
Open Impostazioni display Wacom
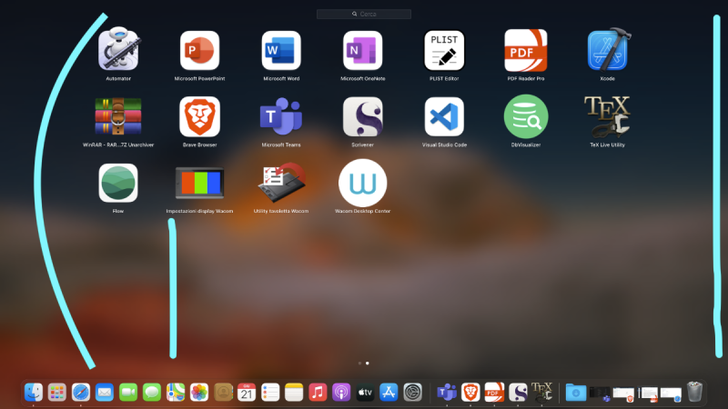pos(199,183)
